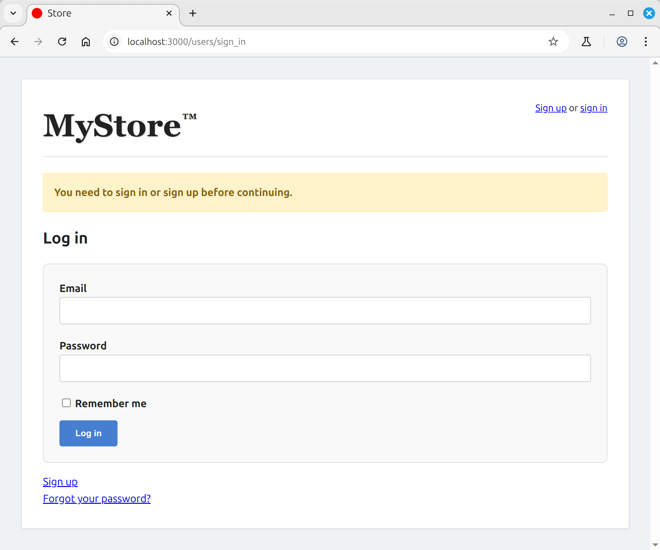The image size is (660, 550).
Task: Go to the browser home page
Action: click(x=86, y=42)
